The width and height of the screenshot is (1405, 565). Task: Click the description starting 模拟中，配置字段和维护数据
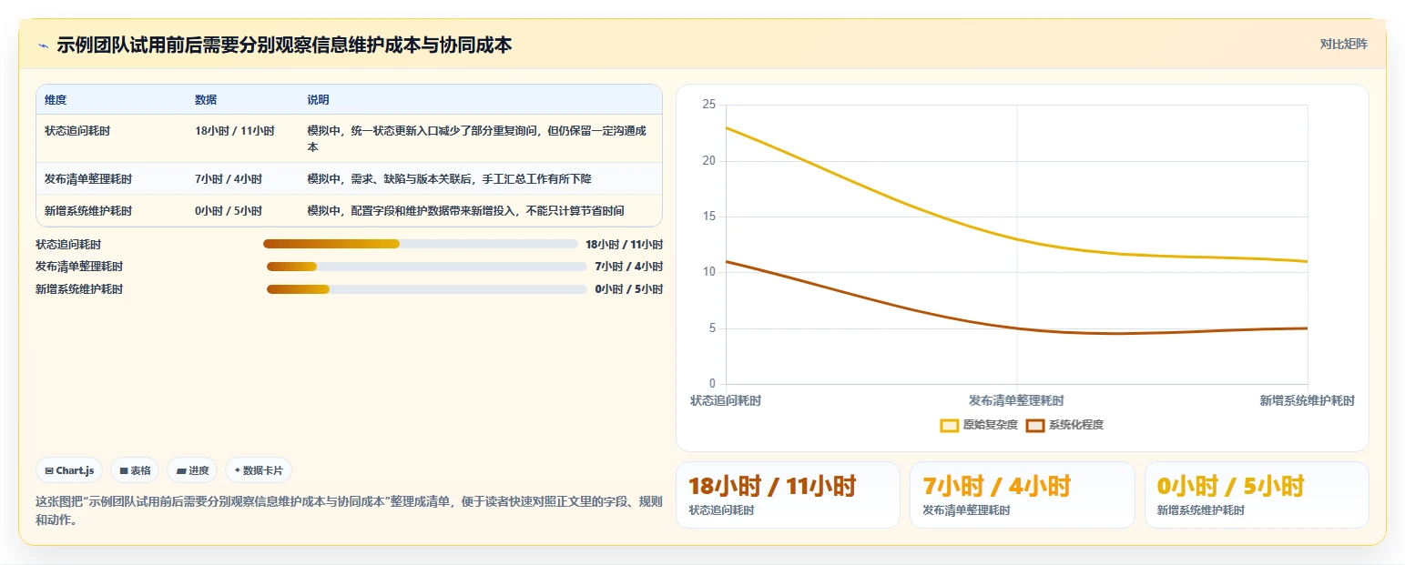click(x=466, y=211)
